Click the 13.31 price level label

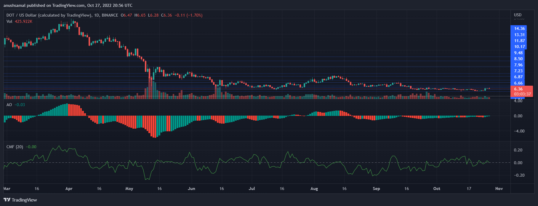(x=519, y=35)
